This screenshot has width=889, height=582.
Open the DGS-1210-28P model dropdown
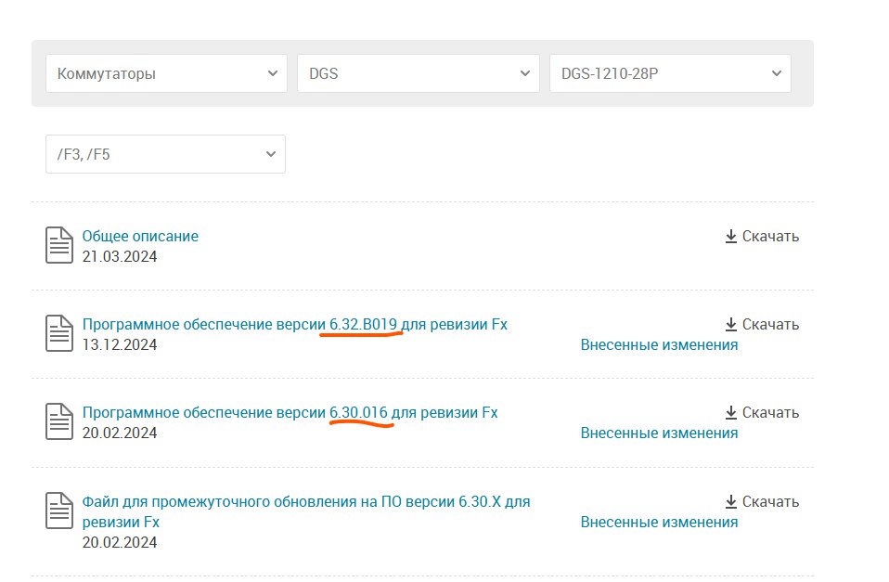pos(670,73)
